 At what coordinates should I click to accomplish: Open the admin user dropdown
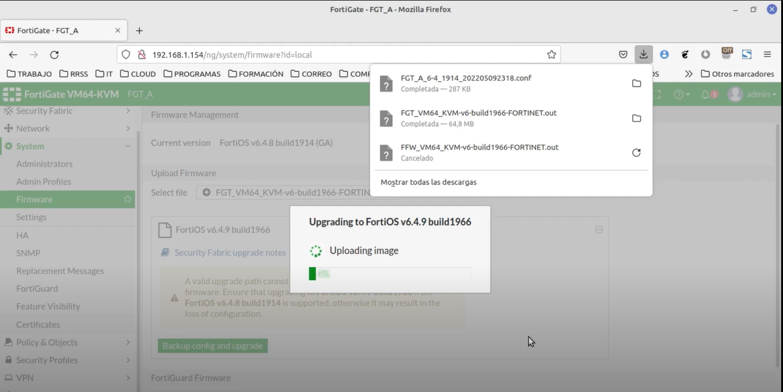[752, 95]
